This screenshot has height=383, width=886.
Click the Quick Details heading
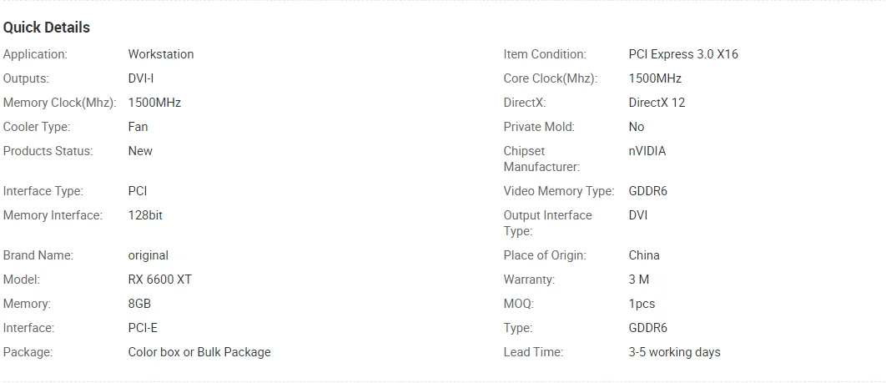47,28
